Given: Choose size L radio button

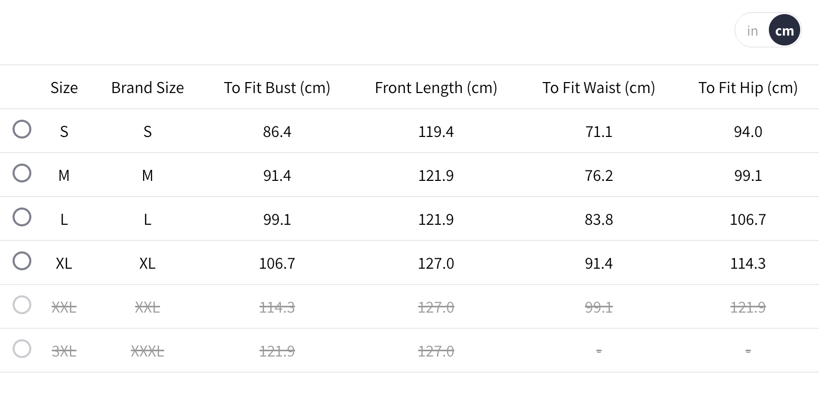Looking at the screenshot, I should point(22,217).
